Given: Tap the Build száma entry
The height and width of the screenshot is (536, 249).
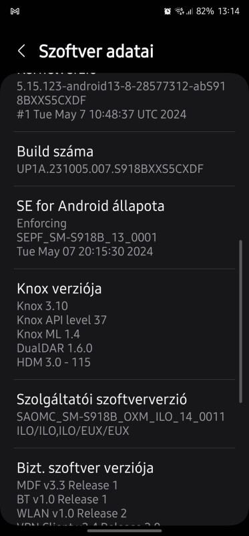Looking at the screenshot, I should coord(124,159).
